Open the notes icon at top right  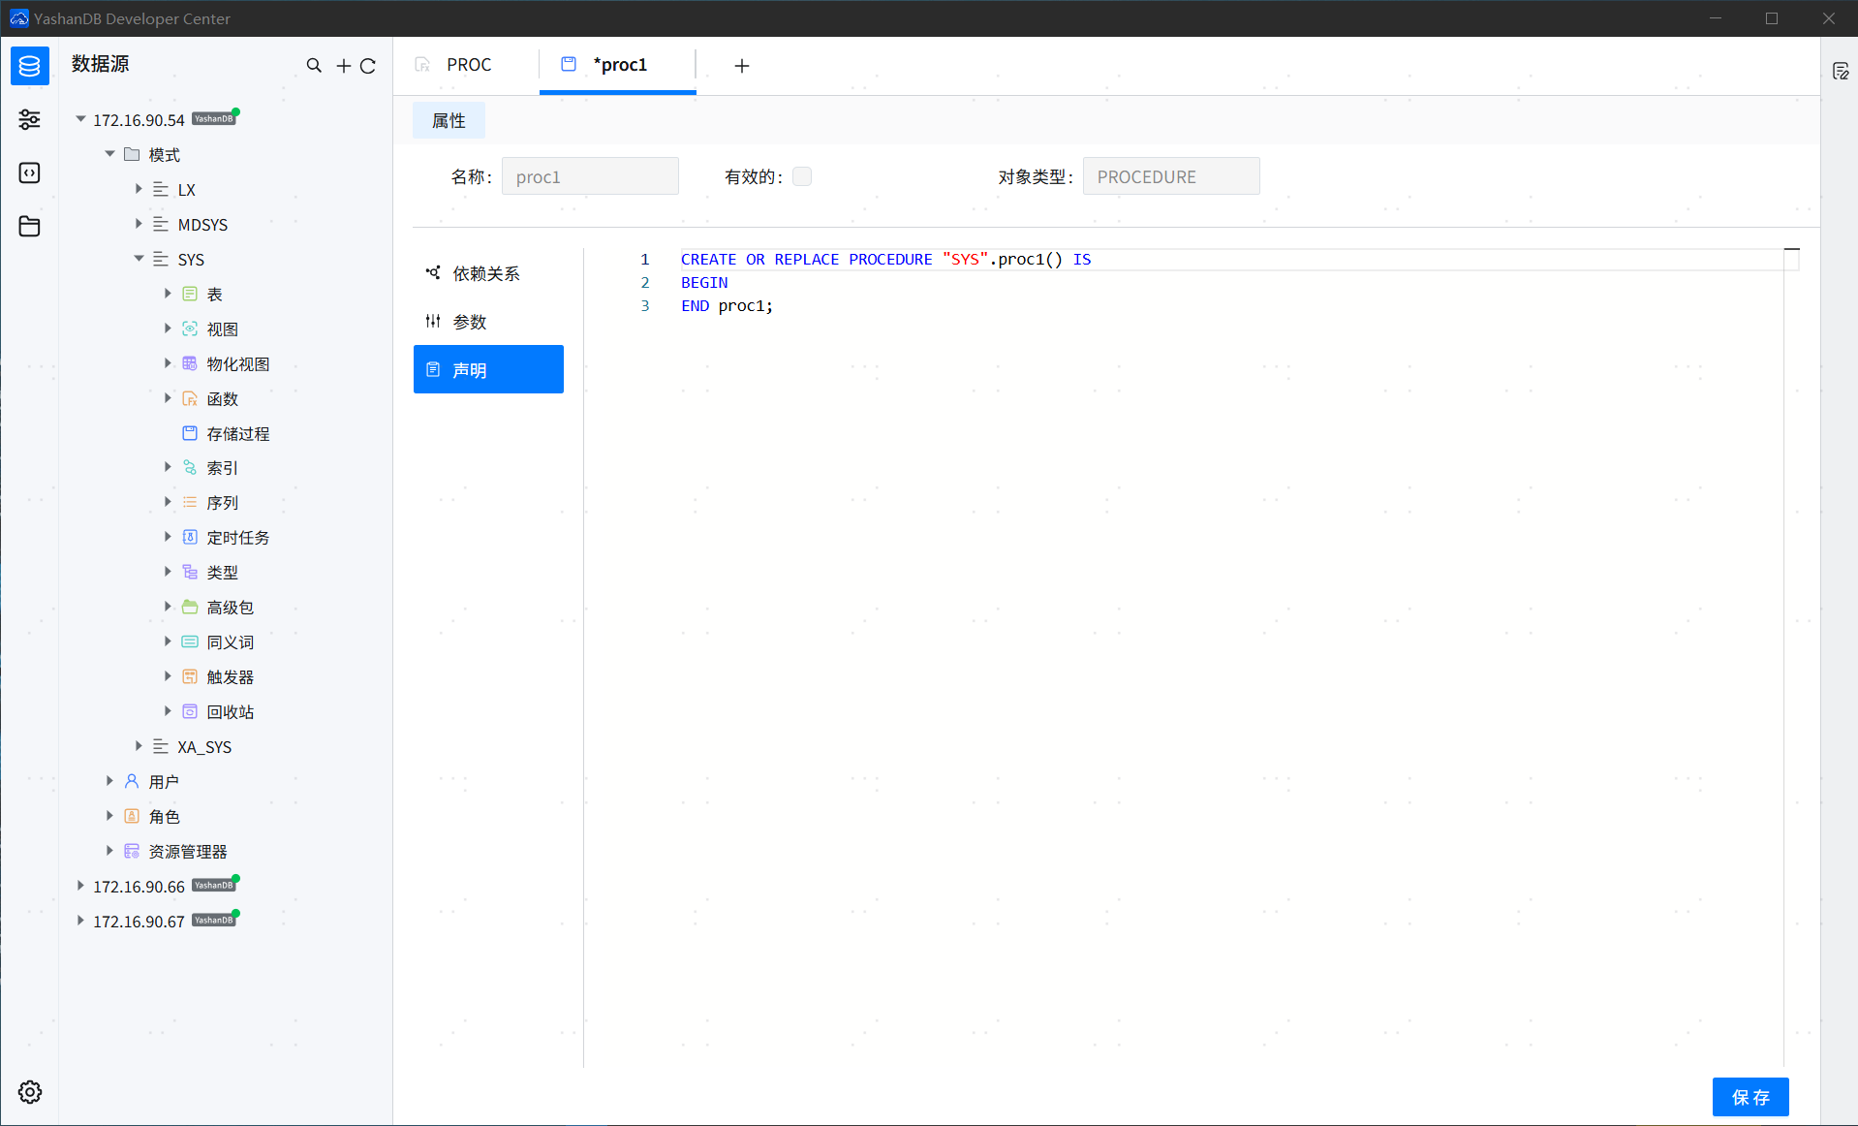[1841, 71]
